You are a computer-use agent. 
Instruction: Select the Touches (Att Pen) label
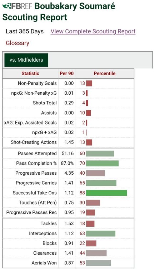point(38,203)
